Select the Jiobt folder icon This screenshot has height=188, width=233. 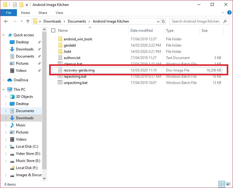[x=60, y=51]
